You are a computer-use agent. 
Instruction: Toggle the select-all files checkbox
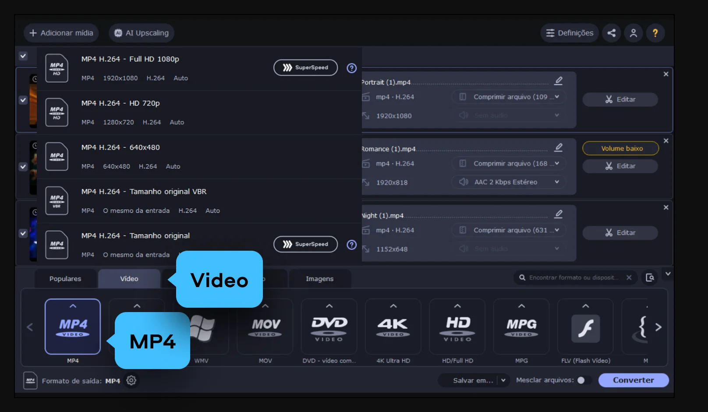(x=23, y=56)
